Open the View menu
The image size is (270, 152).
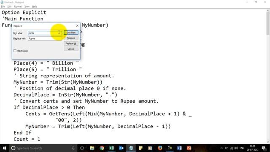(x=27, y=7)
